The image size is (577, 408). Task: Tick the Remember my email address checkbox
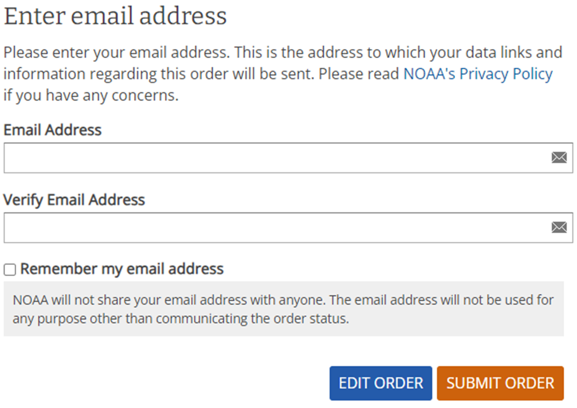(10, 269)
